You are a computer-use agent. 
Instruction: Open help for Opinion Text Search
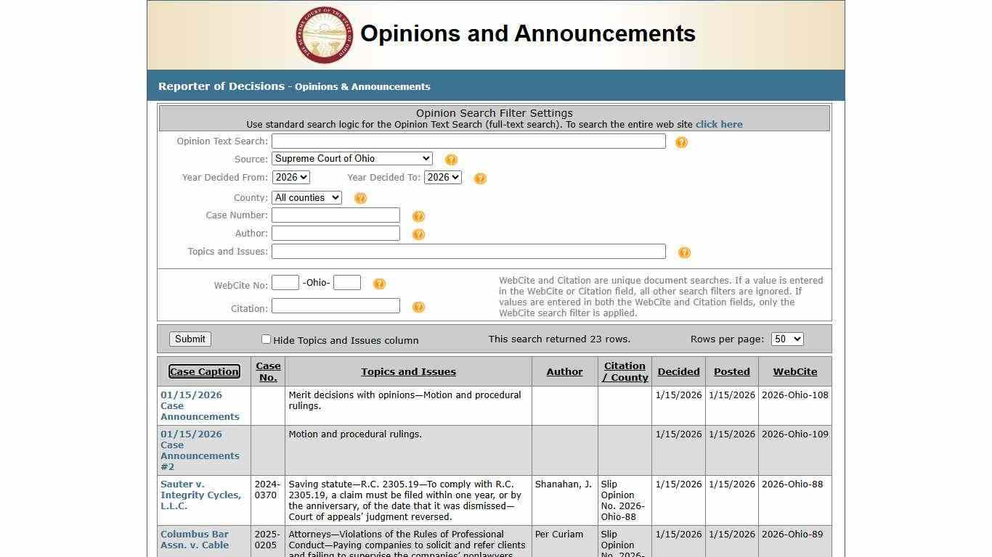(681, 142)
